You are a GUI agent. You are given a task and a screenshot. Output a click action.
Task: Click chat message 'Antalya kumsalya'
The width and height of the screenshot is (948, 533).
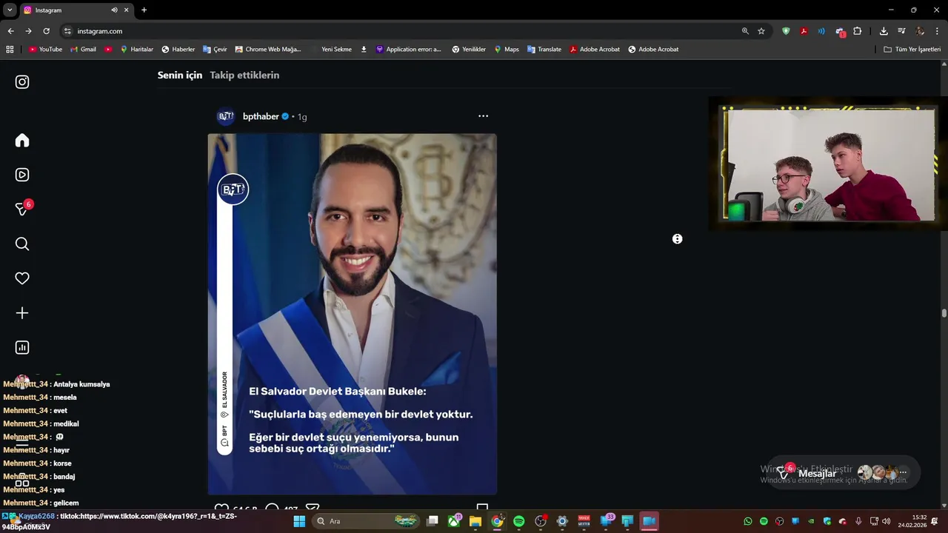click(56, 384)
